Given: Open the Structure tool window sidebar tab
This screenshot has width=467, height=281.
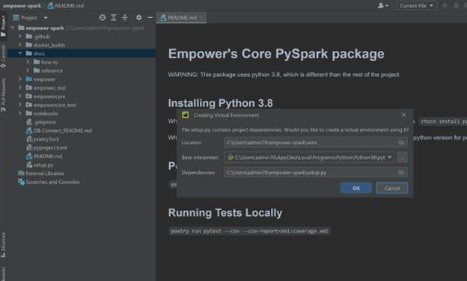Looking at the screenshot, I should [x=3, y=244].
